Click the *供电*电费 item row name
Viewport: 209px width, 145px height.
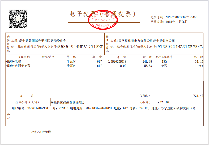coord(14,61)
